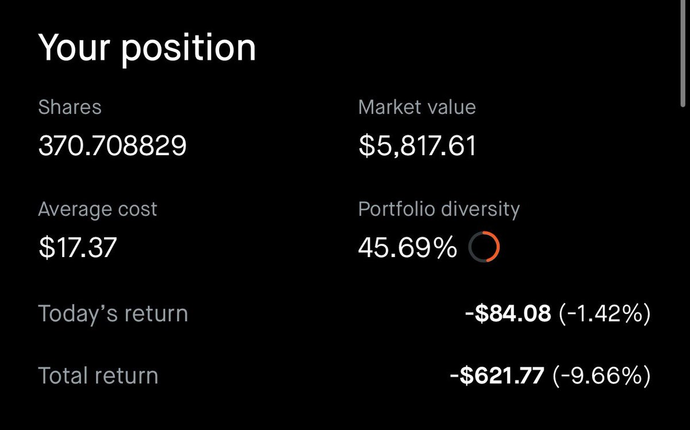Screen dimensions: 690x430
Task: Click the 45.69% diversity percentage
Action: pyautogui.click(x=408, y=248)
